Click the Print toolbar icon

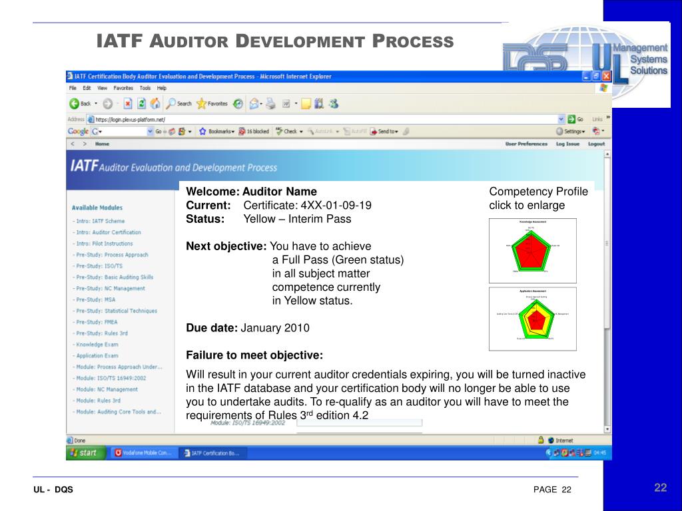click(x=270, y=103)
